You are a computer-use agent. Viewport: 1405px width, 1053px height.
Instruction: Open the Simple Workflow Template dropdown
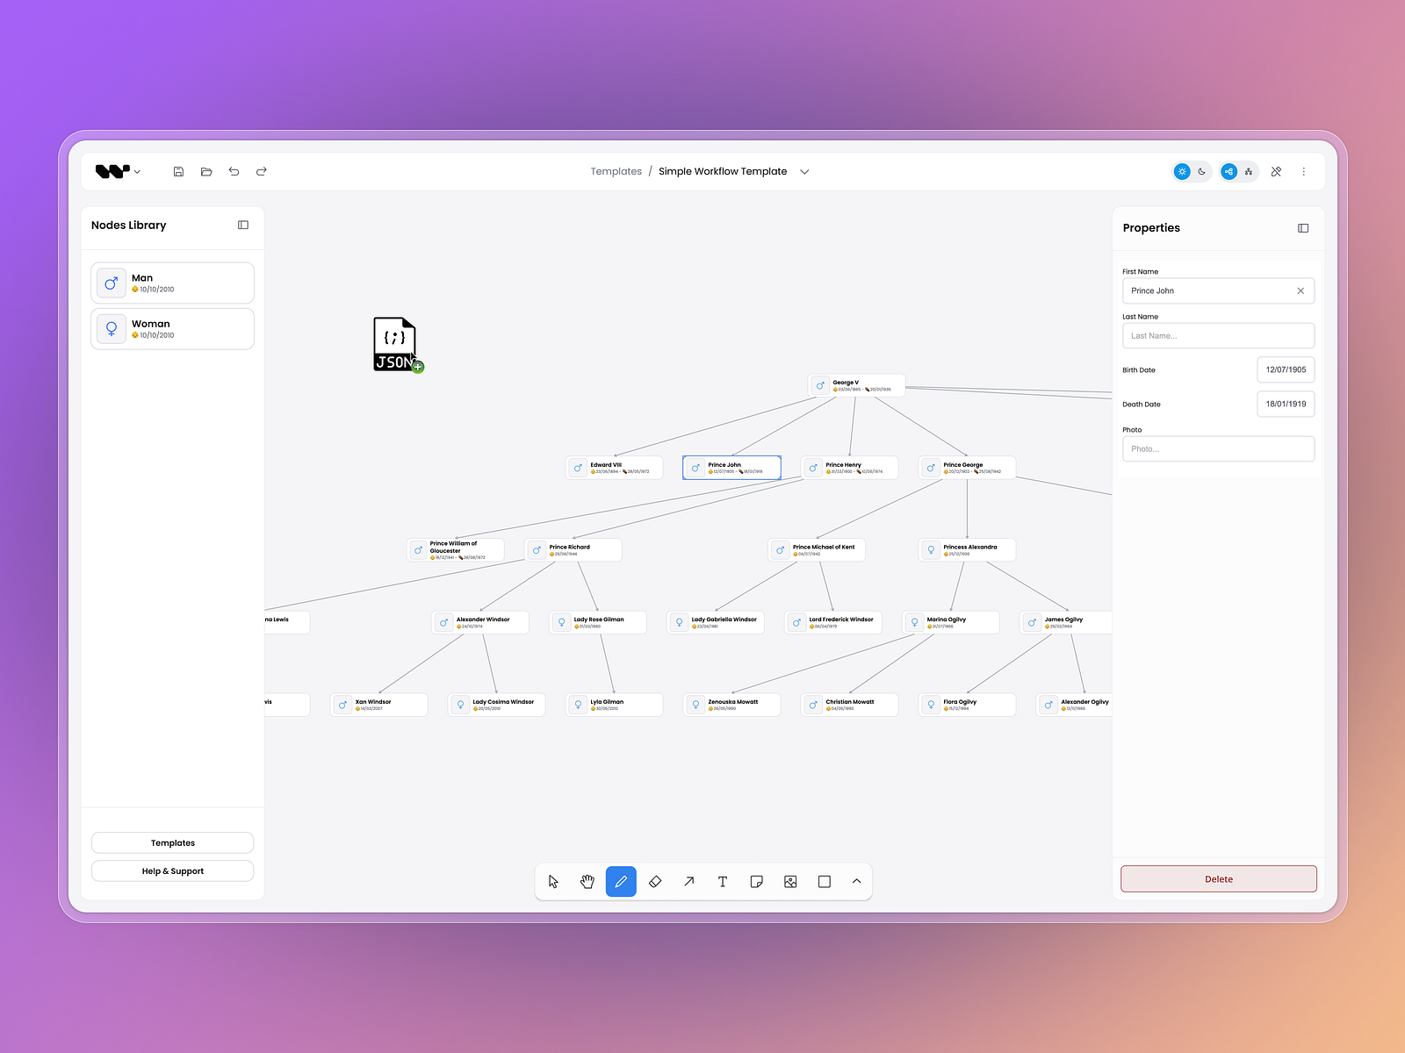pos(804,171)
